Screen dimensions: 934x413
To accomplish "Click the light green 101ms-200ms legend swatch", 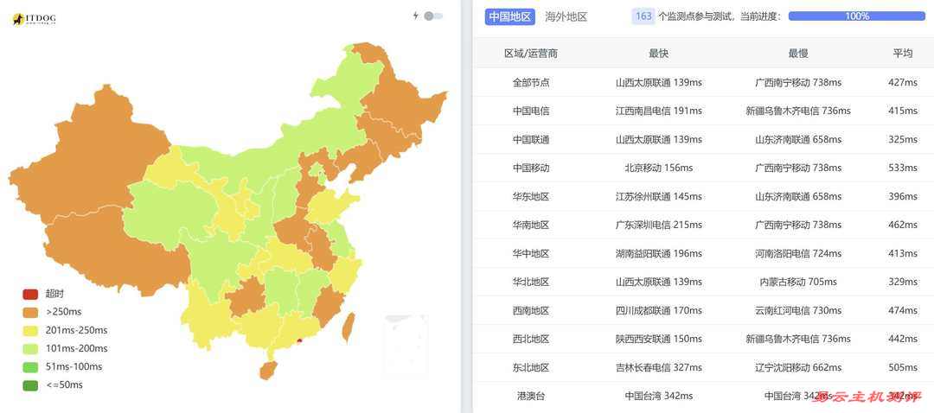I will (30, 349).
